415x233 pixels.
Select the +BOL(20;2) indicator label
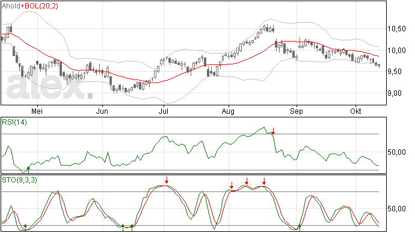click(40, 6)
